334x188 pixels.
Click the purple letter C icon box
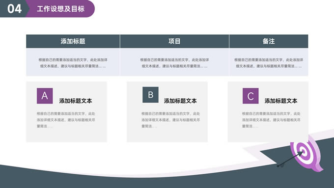[x=250, y=96]
